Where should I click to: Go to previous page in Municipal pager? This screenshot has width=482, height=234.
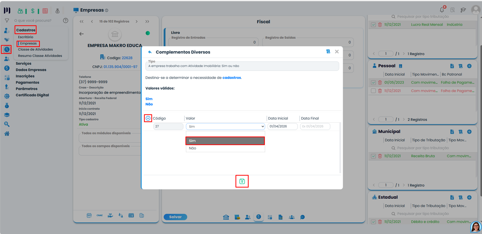(374, 185)
